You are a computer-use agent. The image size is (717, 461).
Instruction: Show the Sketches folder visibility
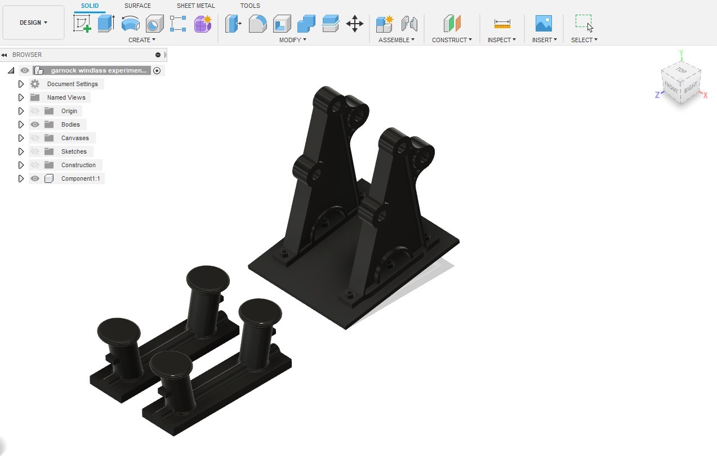(35, 151)
